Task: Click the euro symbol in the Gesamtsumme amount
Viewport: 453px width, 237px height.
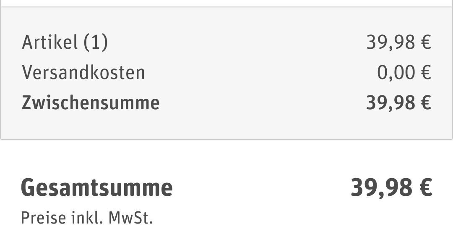Action: pyautogui.click(x=426, y=188)
